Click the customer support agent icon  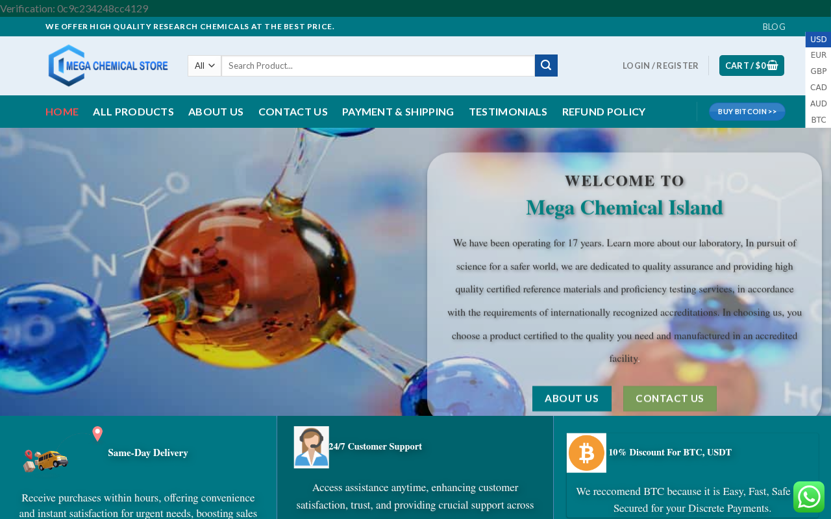pyautogui.click(x=312, y=447)
